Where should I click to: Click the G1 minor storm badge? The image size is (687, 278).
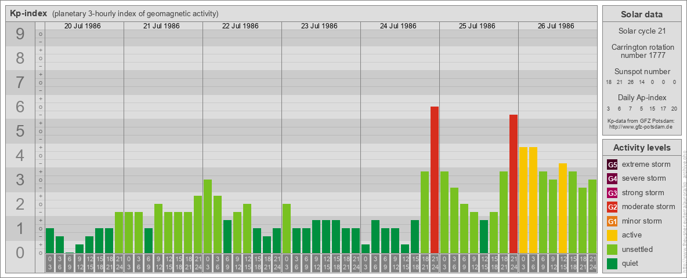(612, 221)
